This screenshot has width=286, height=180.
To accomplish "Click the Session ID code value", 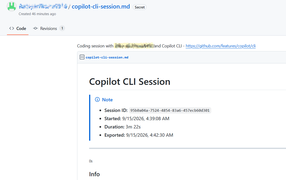I will pyautogui.click(x=170, y=111).
